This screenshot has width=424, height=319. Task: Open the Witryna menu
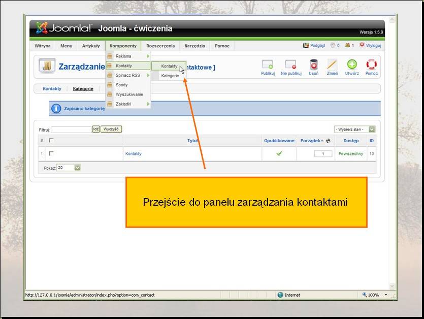pos(43,46)
